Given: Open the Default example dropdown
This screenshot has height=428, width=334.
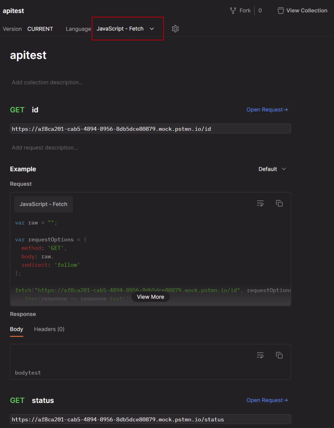Looking at the screenshot, I should pos(272,169).
